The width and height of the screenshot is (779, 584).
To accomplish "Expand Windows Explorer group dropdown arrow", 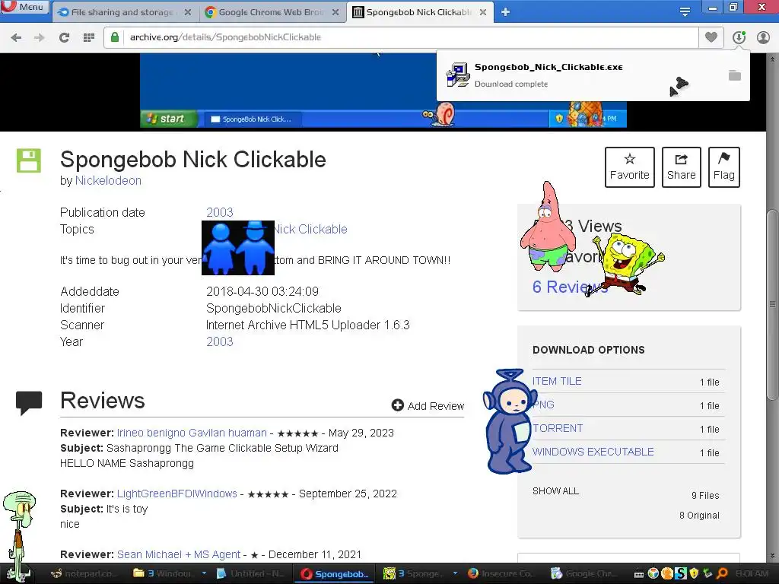I will pos(204,573).
